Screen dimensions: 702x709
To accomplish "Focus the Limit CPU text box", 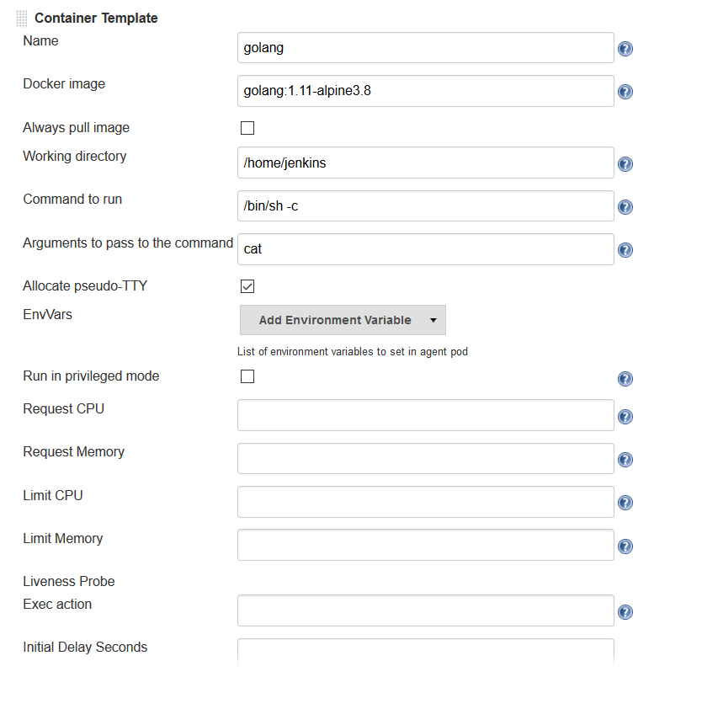I will coord(425,502).
